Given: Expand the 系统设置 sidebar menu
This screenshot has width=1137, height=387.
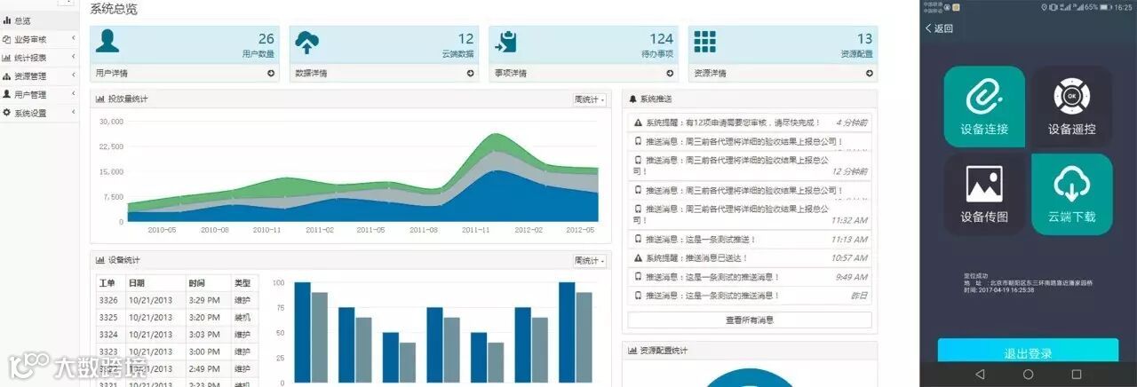Looking at the screenshot, I should (38, 113).
